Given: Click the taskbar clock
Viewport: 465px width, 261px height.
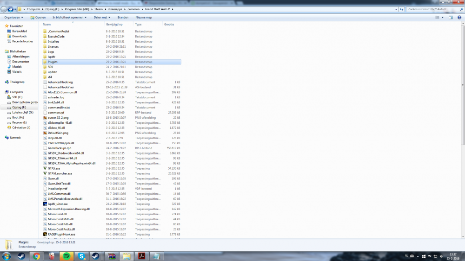Looking at the screenshot, I should (x=453, y=256).
